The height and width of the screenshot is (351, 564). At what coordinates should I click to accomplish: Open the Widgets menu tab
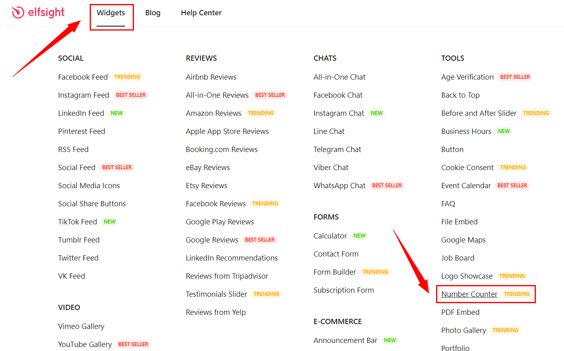pos(111,13)
